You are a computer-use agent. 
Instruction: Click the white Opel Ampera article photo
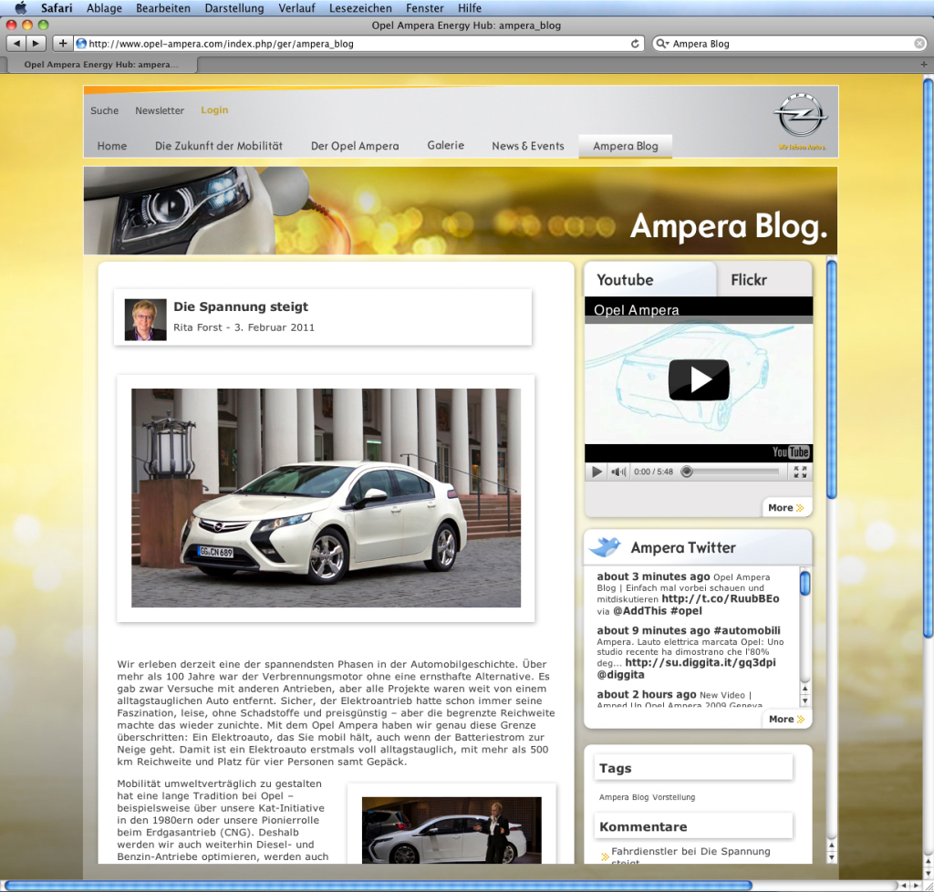tap(326, 498)
